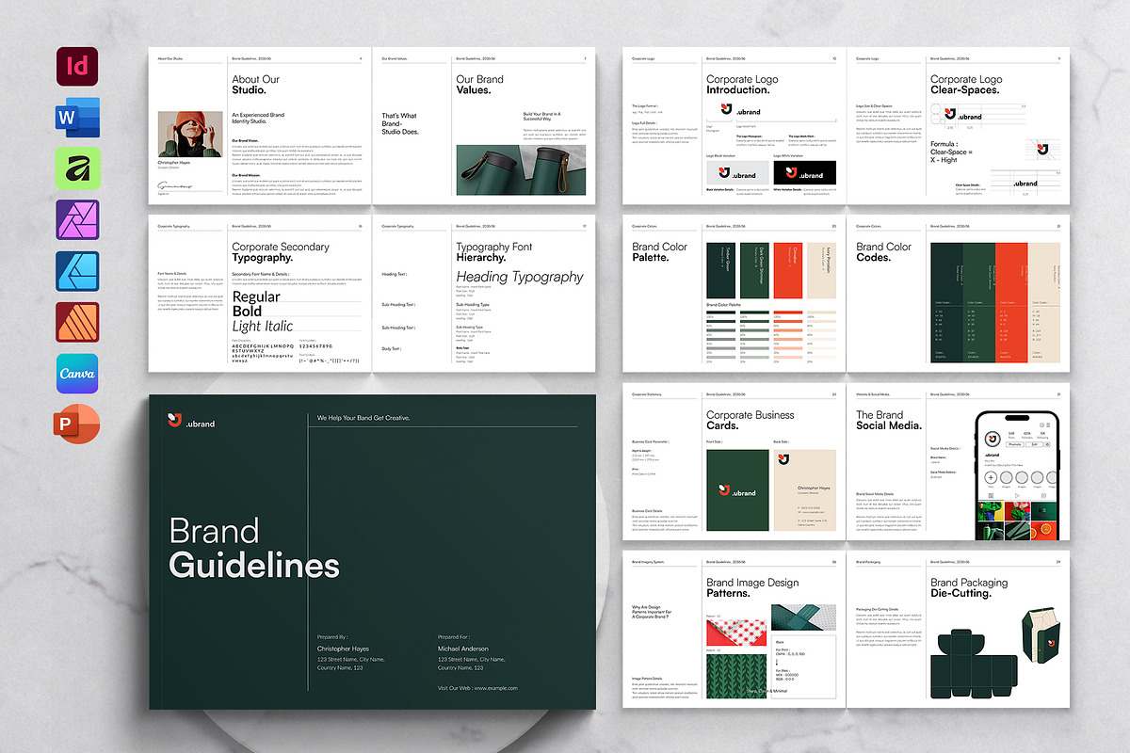Click the Microsoft Word app icon
This screenshot has width=1130, height=753.
coord(76,119)
